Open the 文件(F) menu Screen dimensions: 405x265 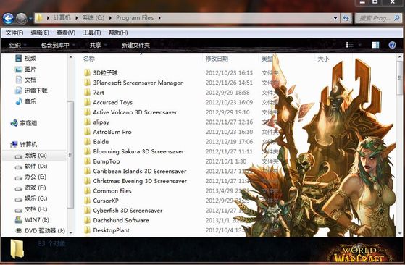tap(14, 33)
